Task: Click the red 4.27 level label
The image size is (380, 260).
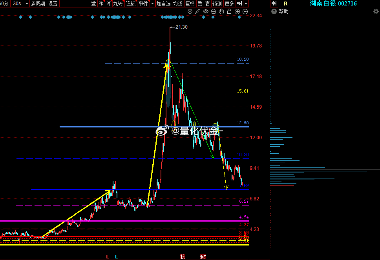Action: click(244, 225)
